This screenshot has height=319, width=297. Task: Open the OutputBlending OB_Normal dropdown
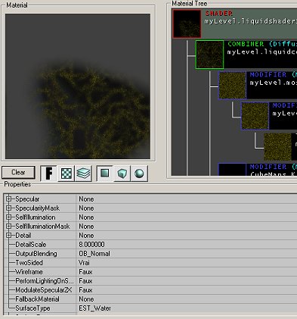[x=187, y=254]
